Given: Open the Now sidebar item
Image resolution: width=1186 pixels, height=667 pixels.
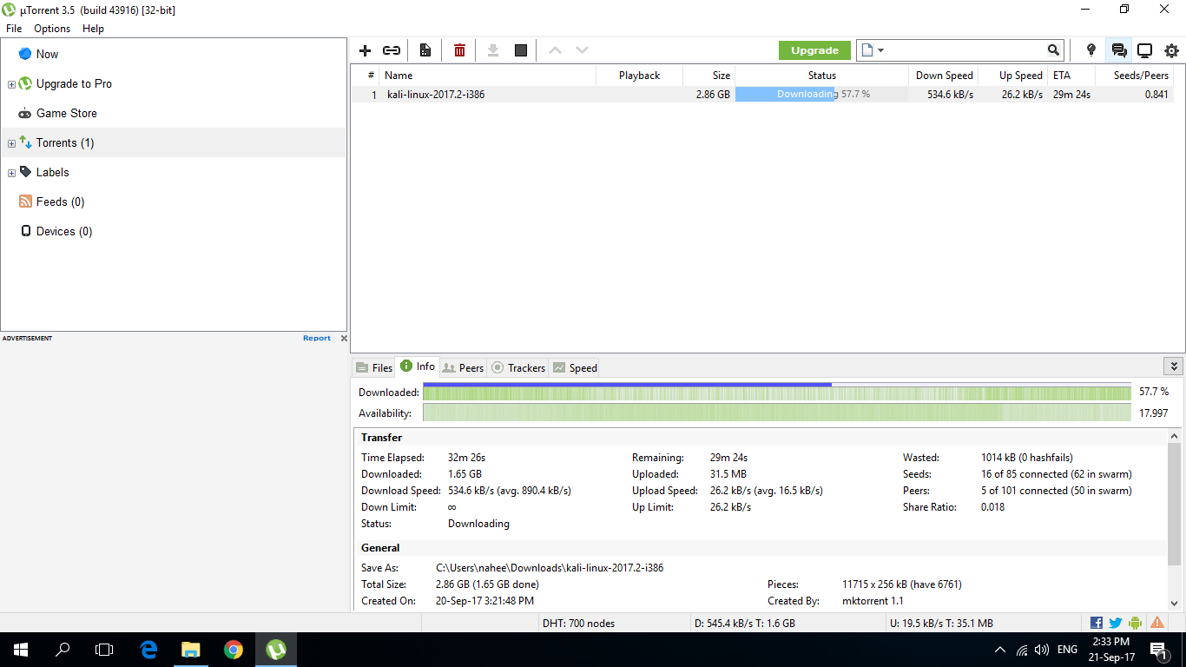Looking at the screenshot, I should click(x=47, y=54).
